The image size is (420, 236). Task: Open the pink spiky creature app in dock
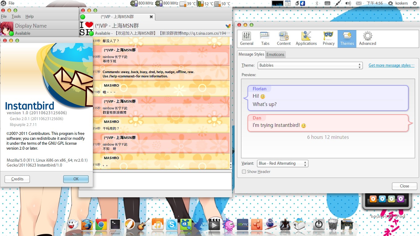(228, 225)
